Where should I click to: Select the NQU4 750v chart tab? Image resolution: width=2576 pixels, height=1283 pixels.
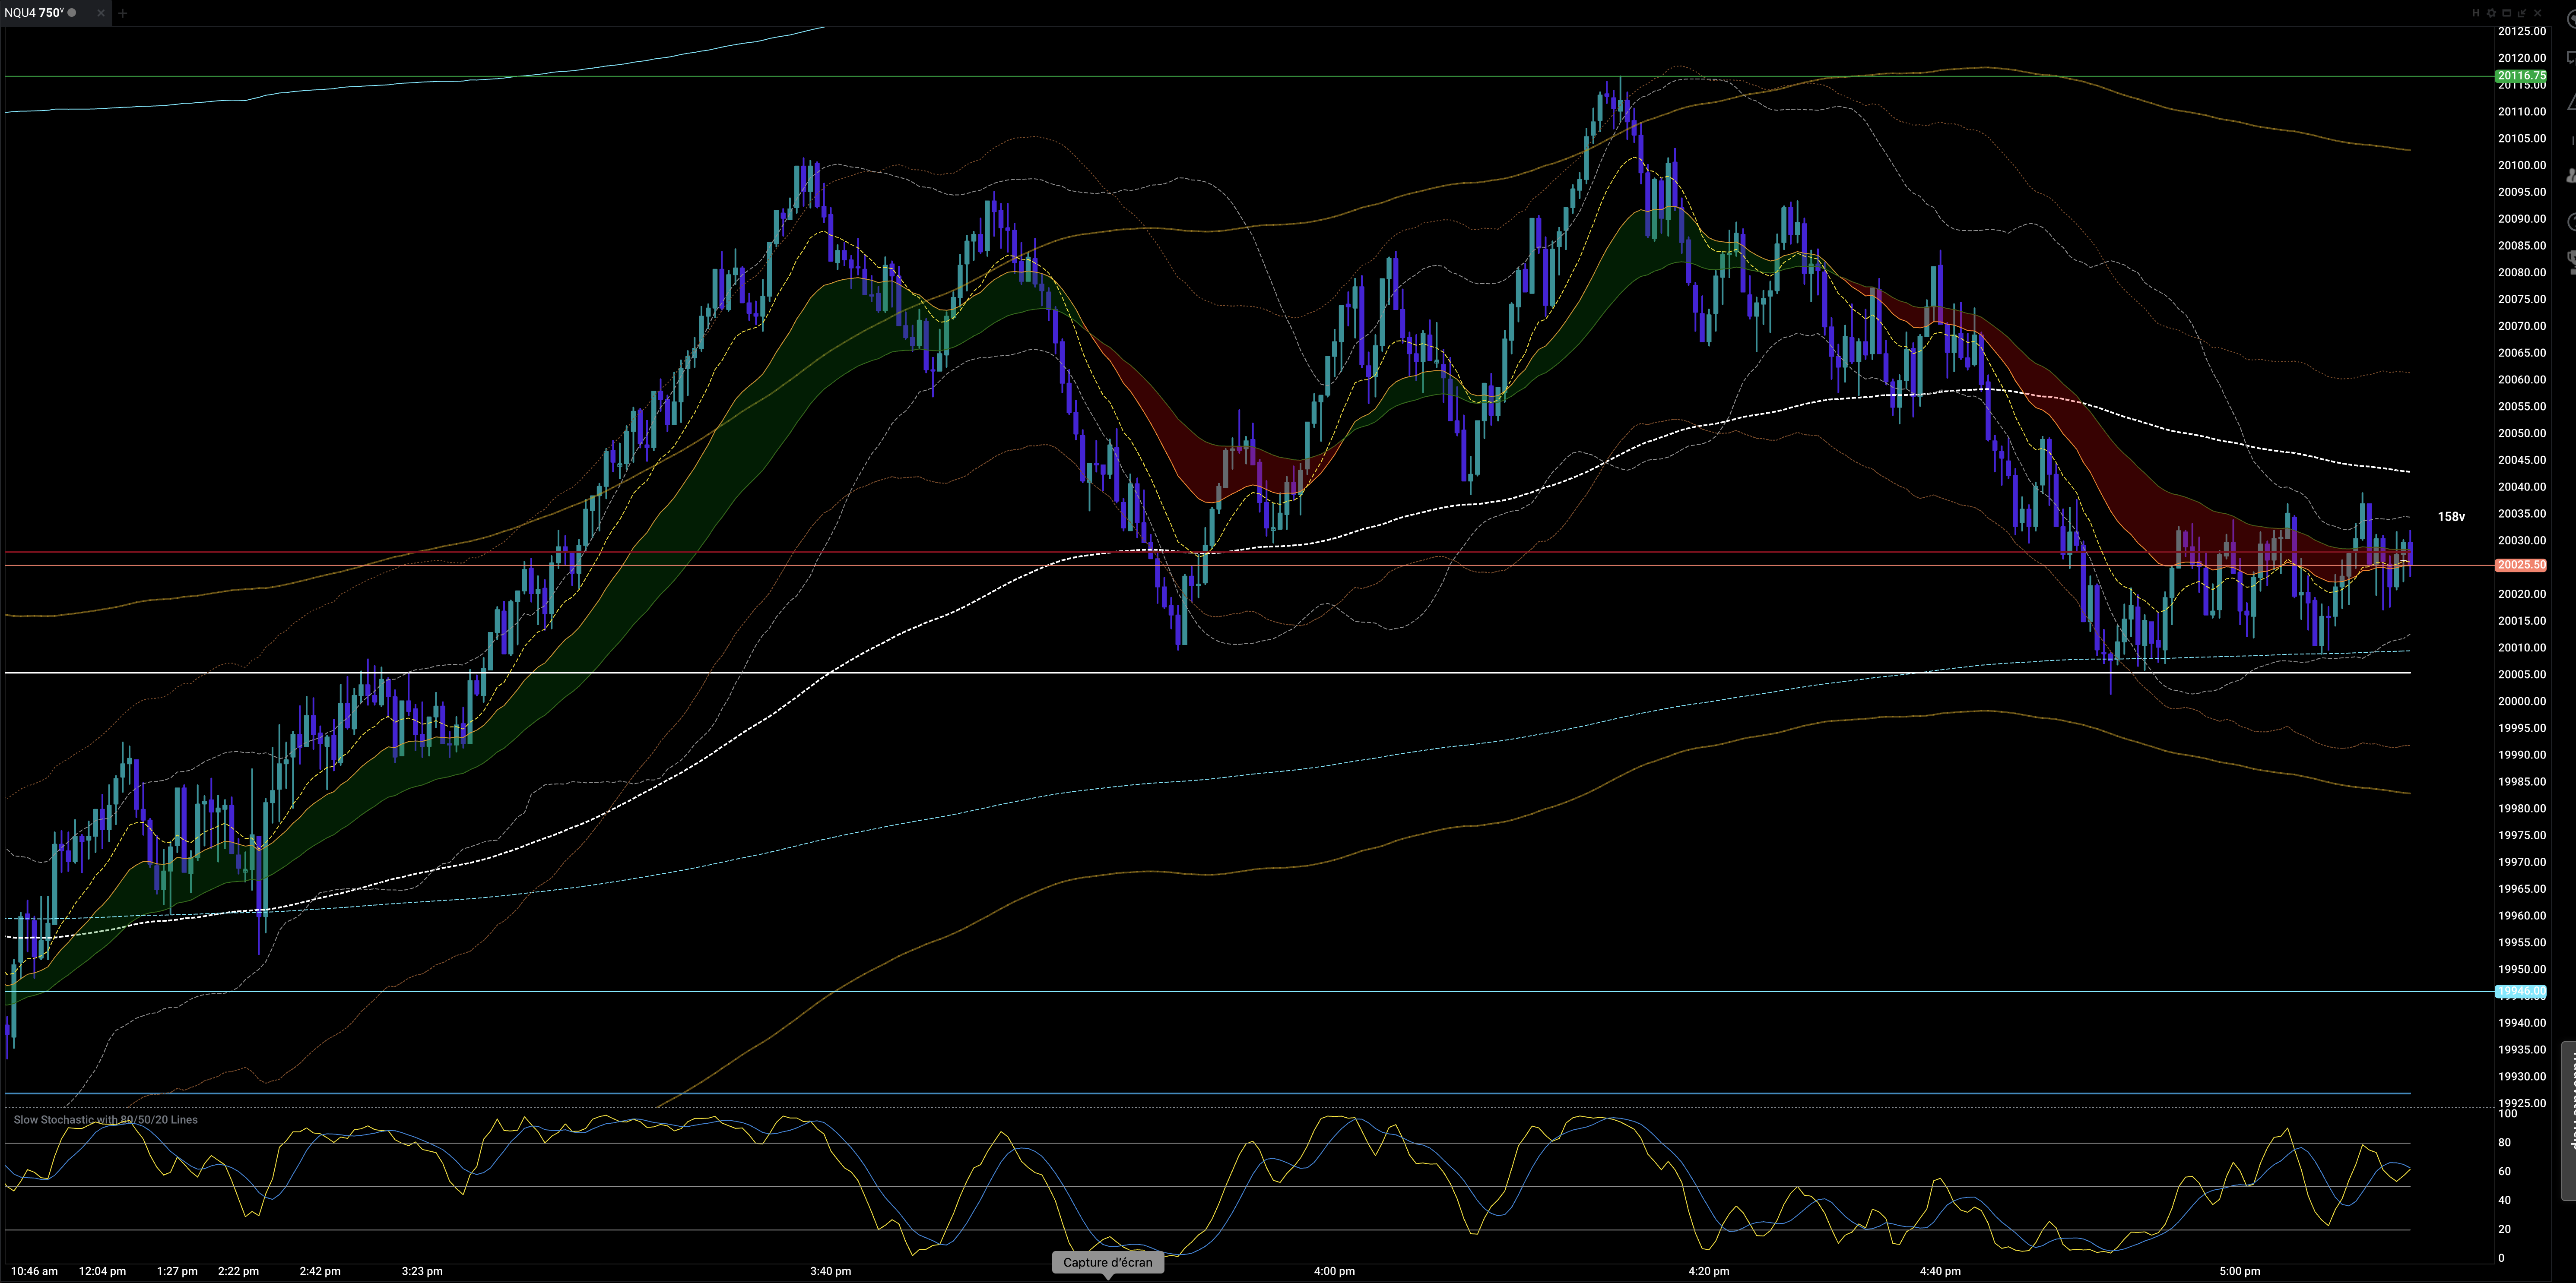click(x=34, y=13)
